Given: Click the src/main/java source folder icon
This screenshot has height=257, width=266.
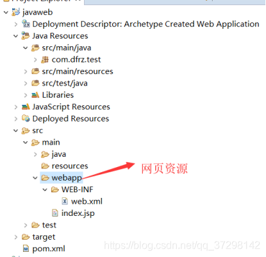Looking at the screenshot, I should tap(35, 48).
